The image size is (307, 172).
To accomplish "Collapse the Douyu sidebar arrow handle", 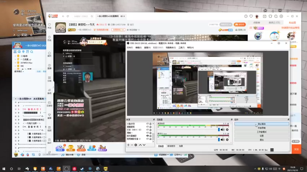I will tap(53, 87).
